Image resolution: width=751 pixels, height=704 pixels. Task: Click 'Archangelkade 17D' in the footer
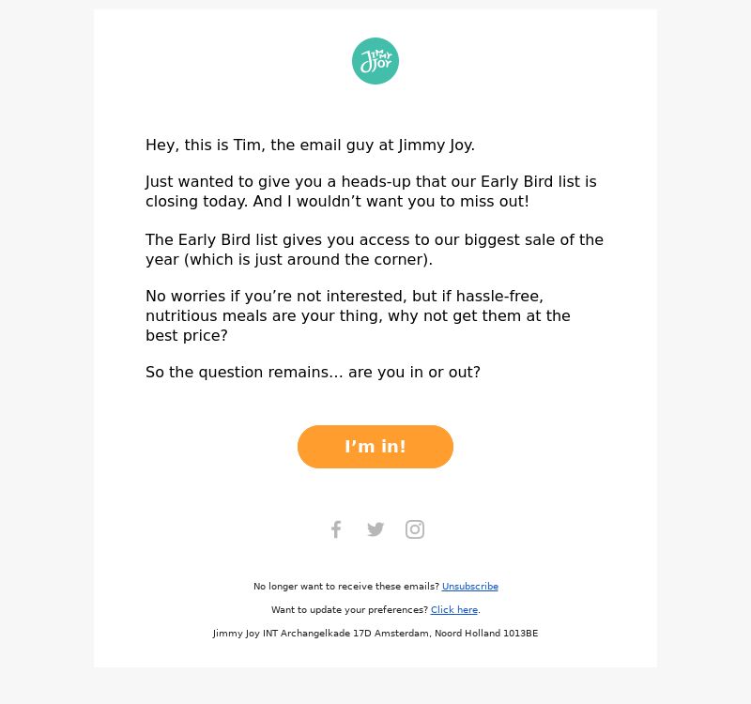326,633
